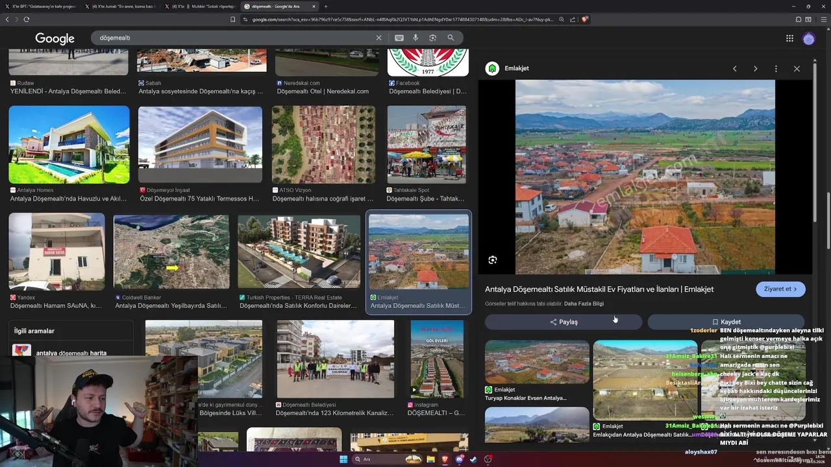The width and height of the screenshot is (831, 467).
Task: Open the Döşemeyol İnşaat Termessos building thumbnail
Action: [x=200, y=145]
